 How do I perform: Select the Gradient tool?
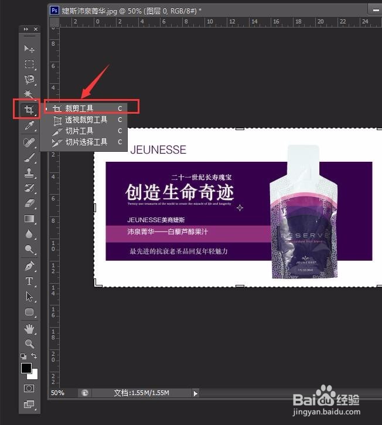(x=29, y=219)
